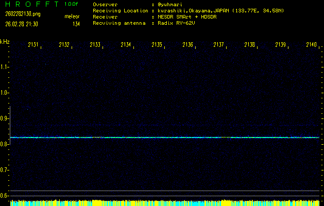Jump to the 2133 time marker

[95, 45]
